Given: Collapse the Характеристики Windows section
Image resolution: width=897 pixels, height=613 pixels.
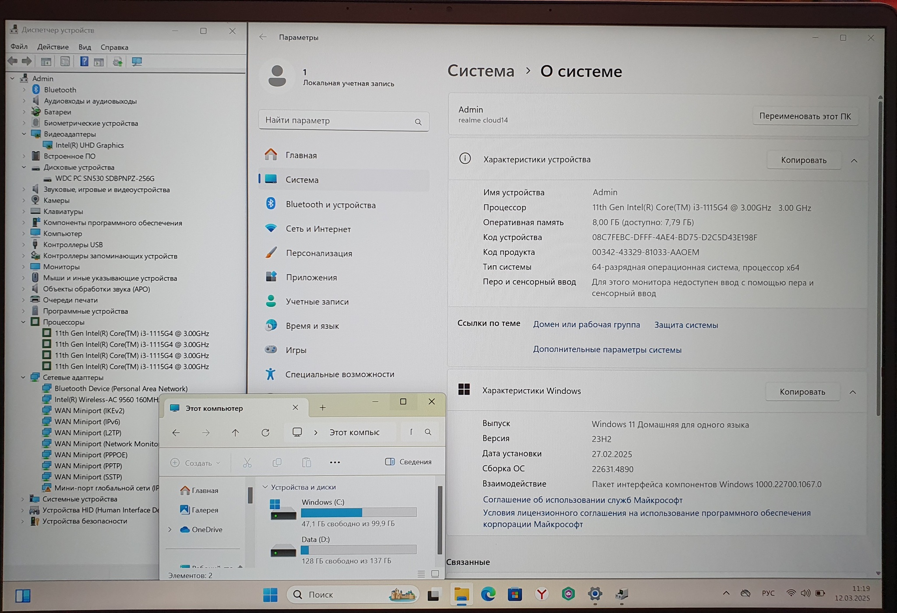Looking at the screenshot, I should [853, 392].
